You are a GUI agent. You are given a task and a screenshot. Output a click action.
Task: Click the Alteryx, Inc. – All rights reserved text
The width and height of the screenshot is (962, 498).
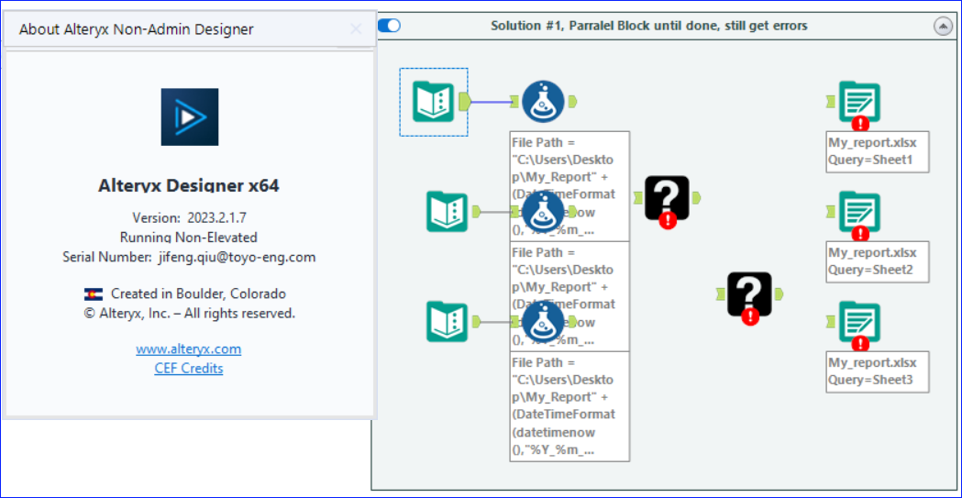click(189, 314)
